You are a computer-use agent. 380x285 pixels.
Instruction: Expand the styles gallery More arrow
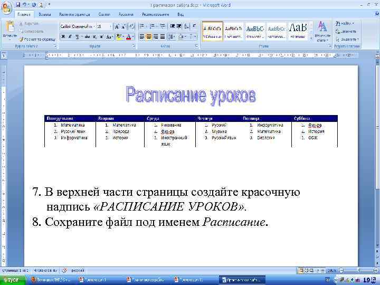pyautogui.click(x=311, y=39)
